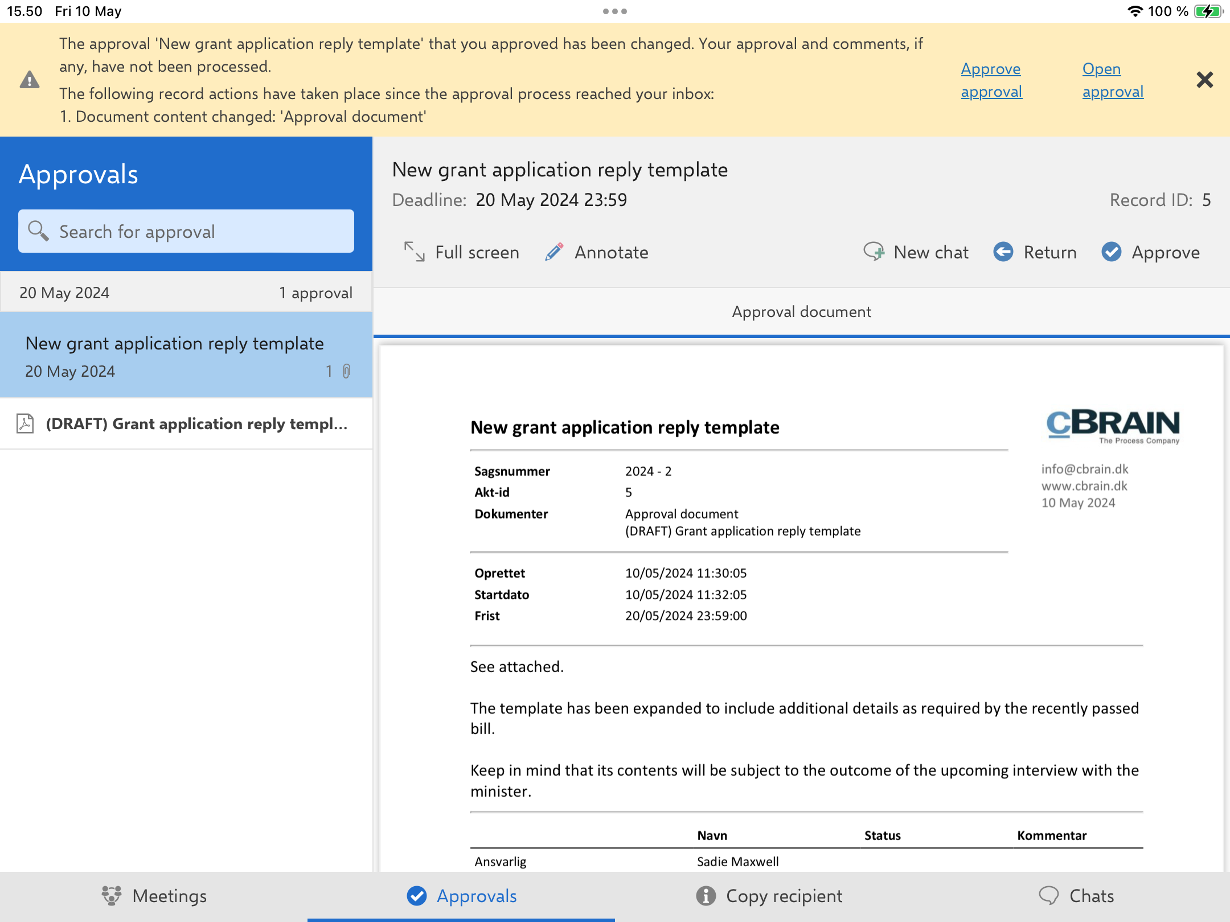Open the (DRAFT) Grant application reply template document

coord(186,423)
